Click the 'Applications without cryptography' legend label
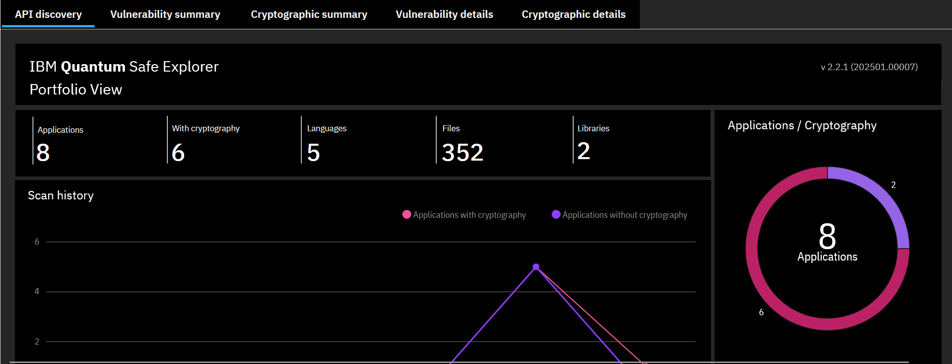952x364 pixels. pyautogui.click(x=624, y=215)
